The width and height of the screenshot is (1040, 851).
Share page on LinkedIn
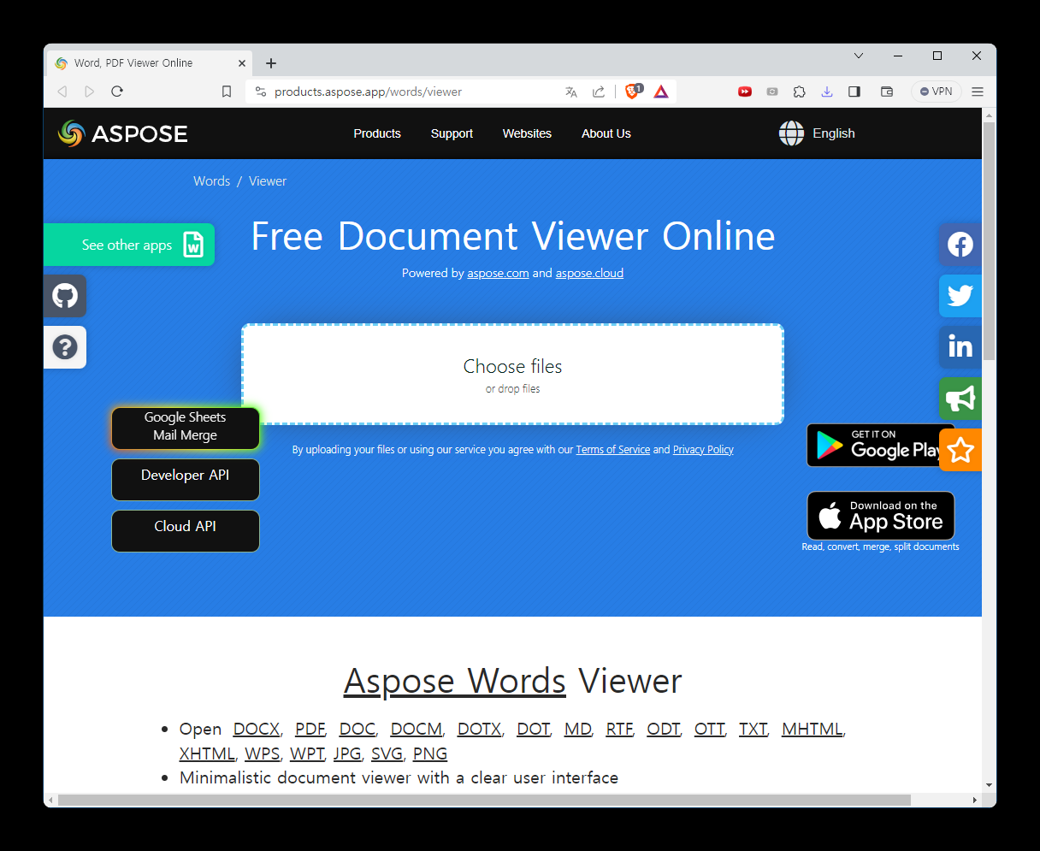pos(960,347)
